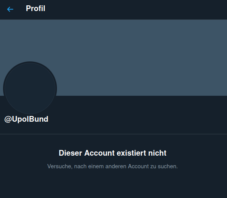Click "Account" in the bold heading
227x198 pixels.
tap(99, 153)
